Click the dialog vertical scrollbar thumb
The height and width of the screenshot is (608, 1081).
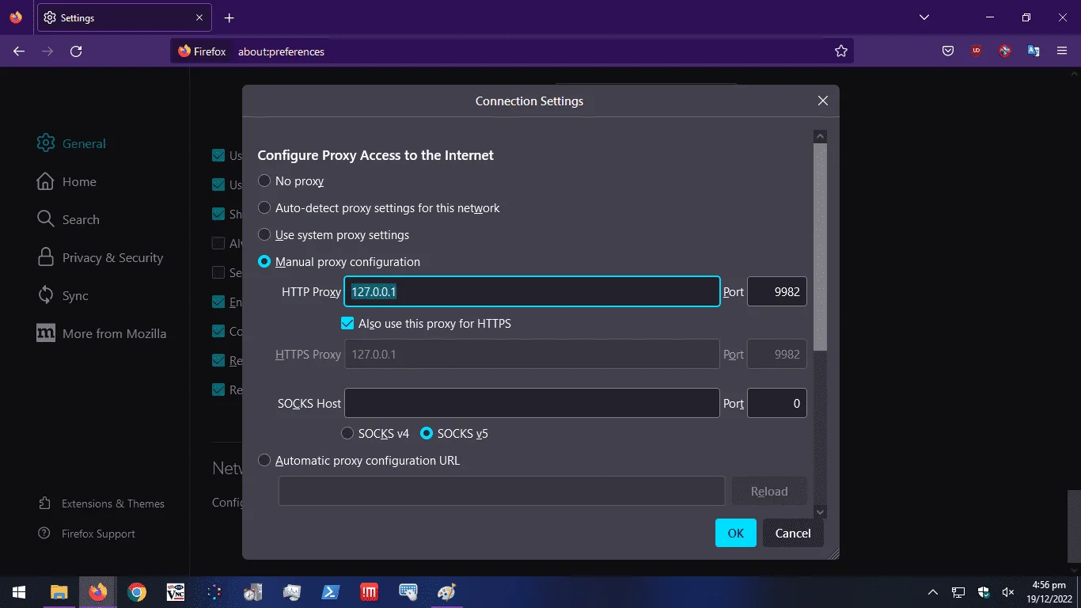pos(821,247)
